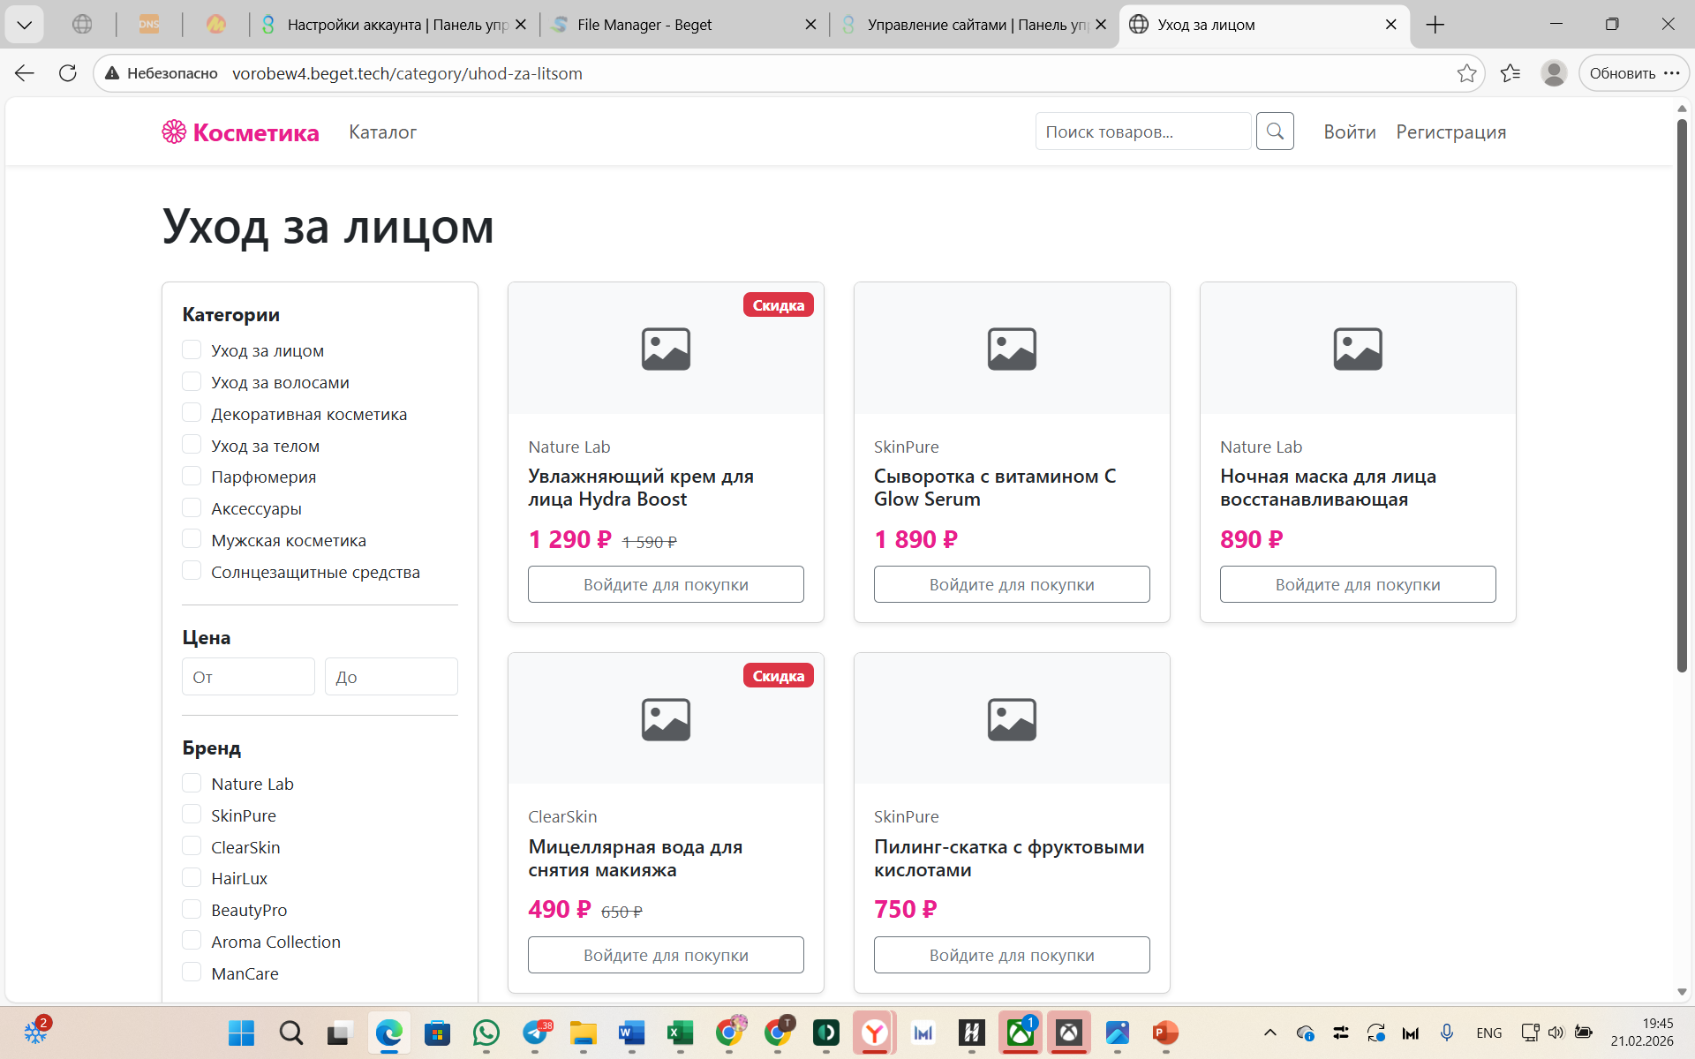
Task: Click the Регистрация link
Action: tap(1450, 132)
